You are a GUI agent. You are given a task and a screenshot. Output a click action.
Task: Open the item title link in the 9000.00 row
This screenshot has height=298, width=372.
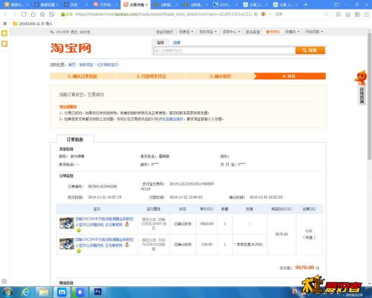(104, 222)
